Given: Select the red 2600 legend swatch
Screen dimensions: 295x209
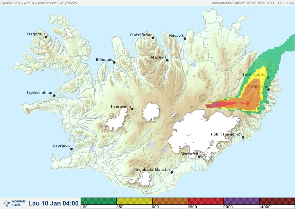Looking at the screenshot, I should coord(206,201).
